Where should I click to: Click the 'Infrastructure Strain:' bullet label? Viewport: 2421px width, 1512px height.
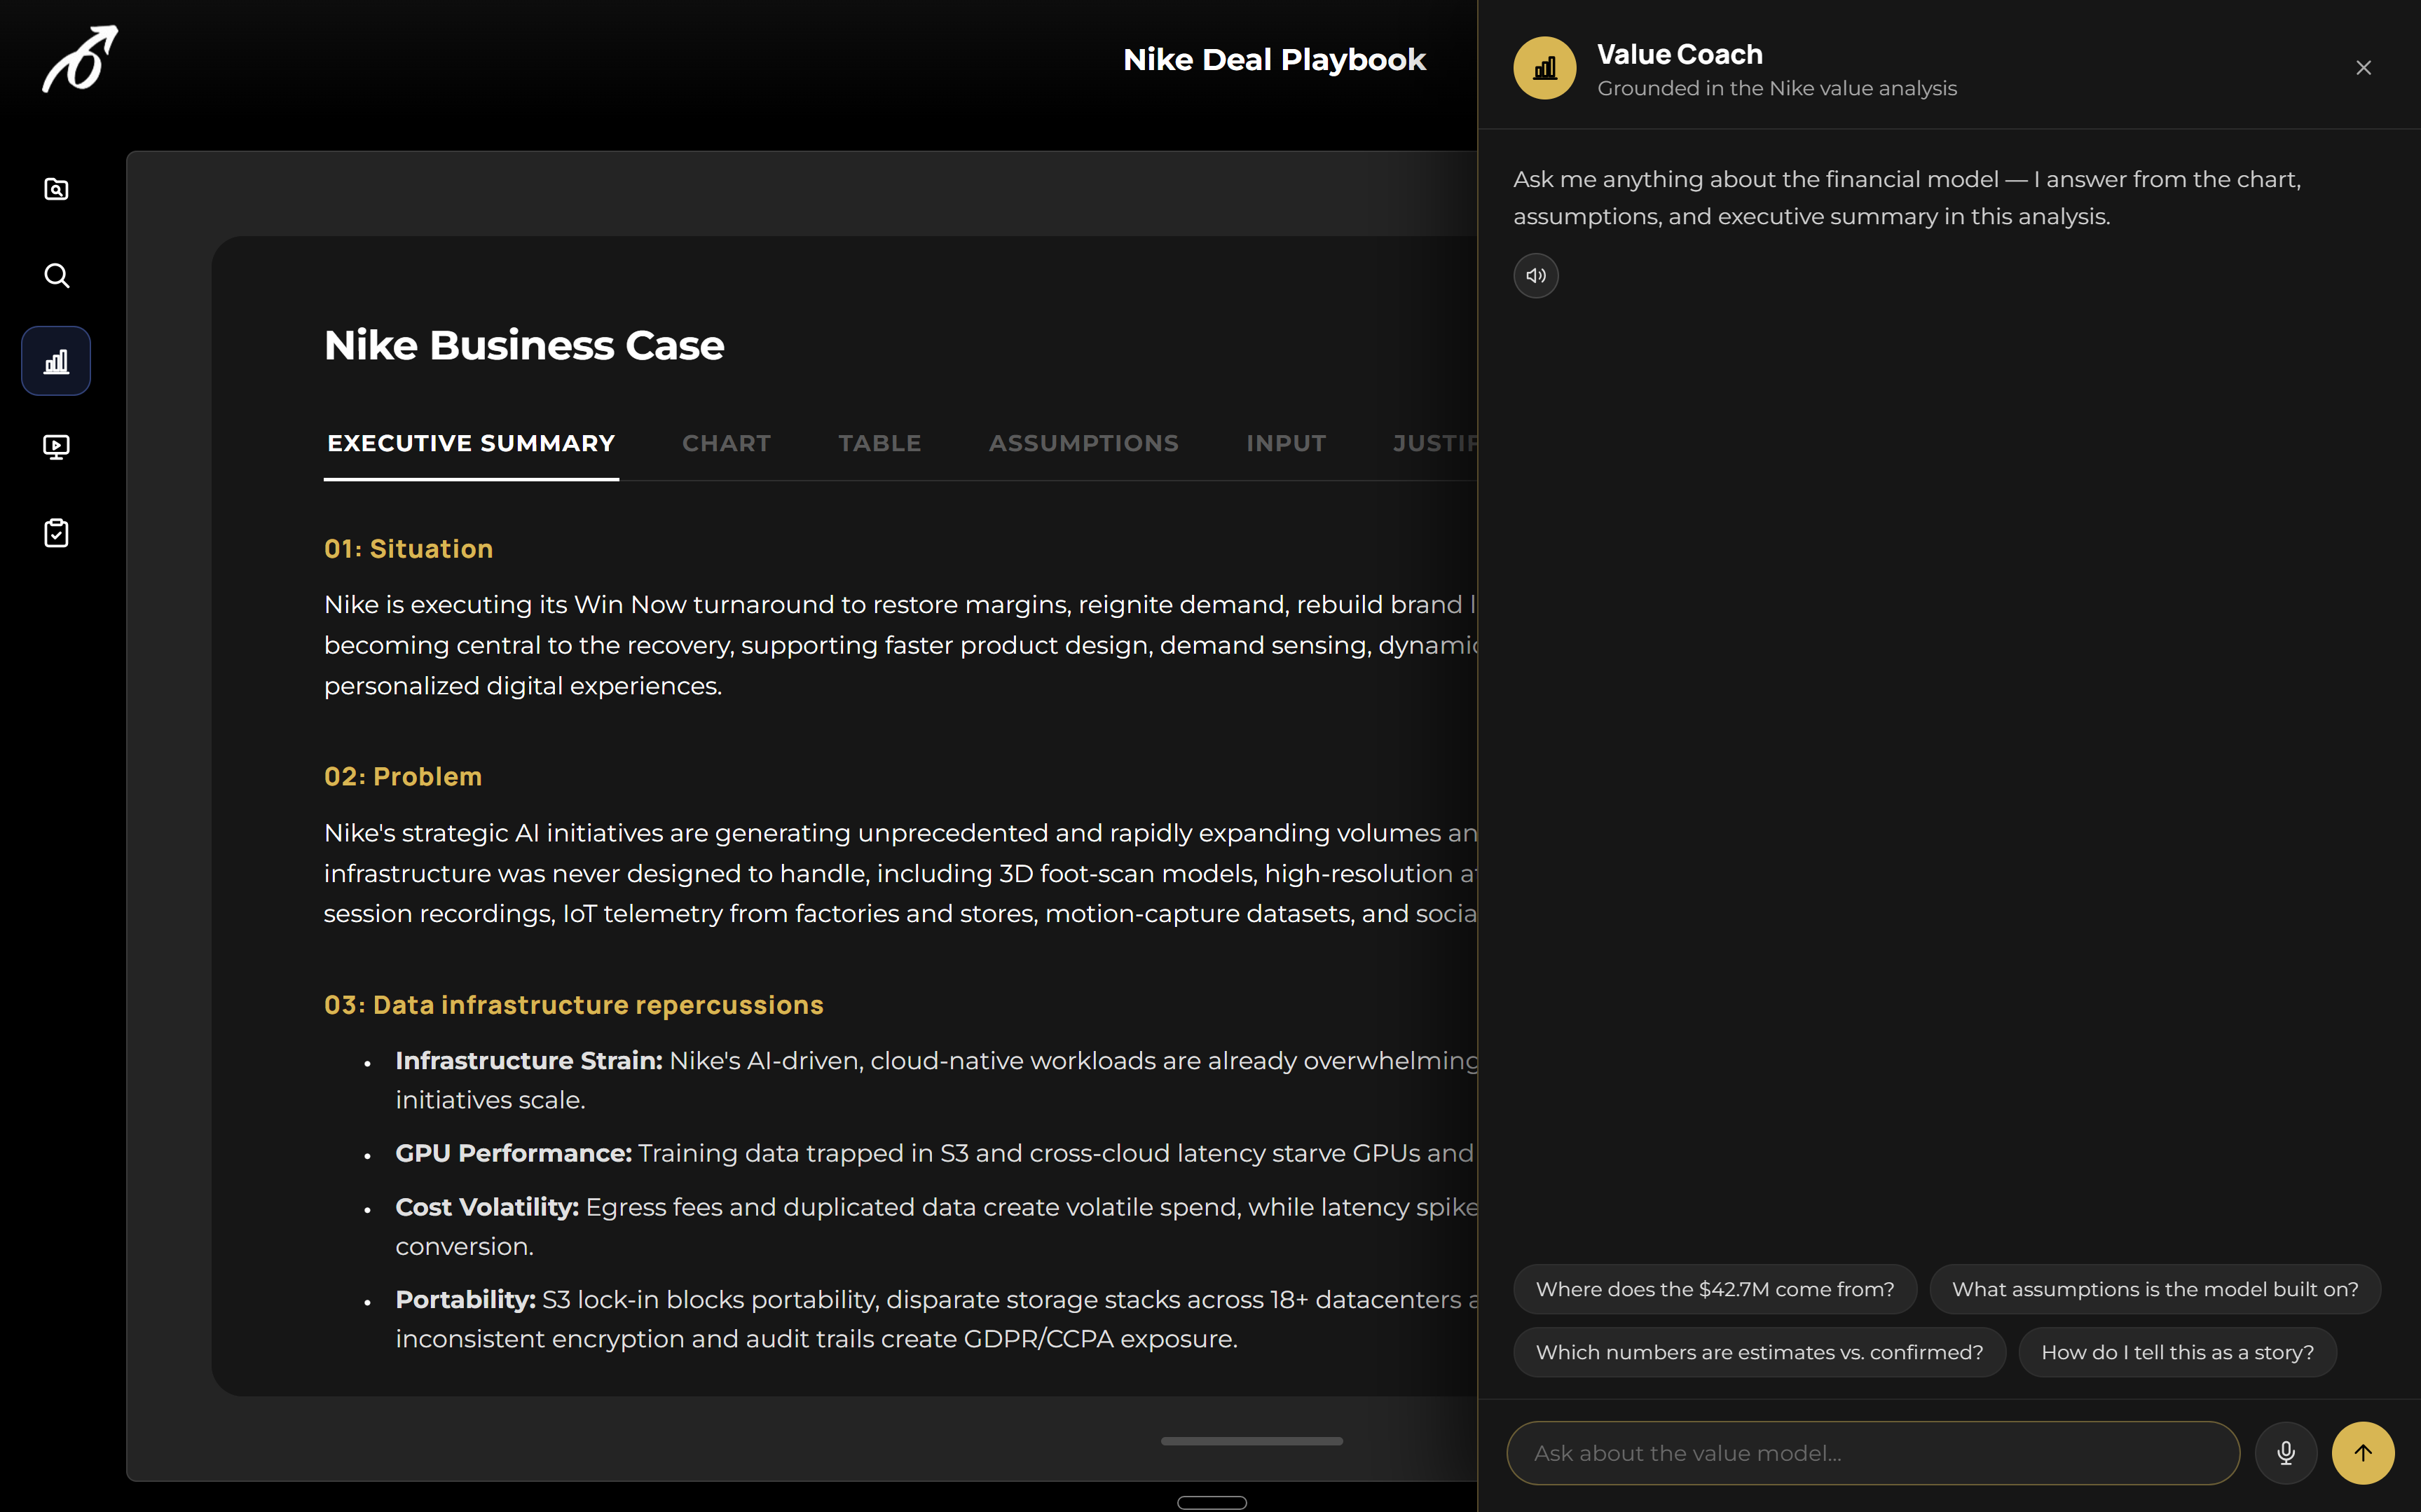(x=529, y=1060)
